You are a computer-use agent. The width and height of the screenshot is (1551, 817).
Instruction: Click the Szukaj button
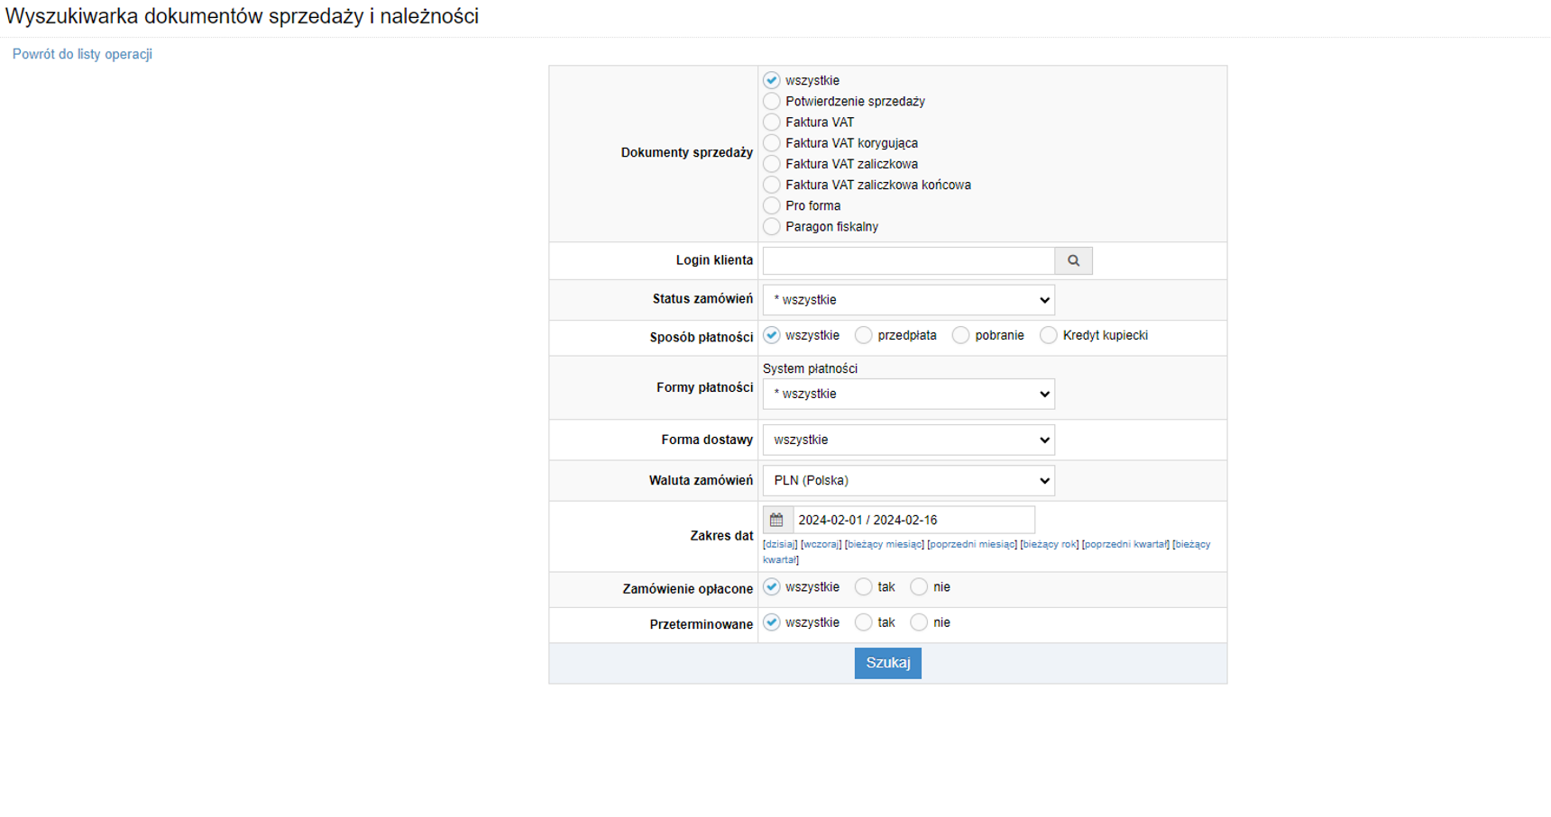coord(887,663)
